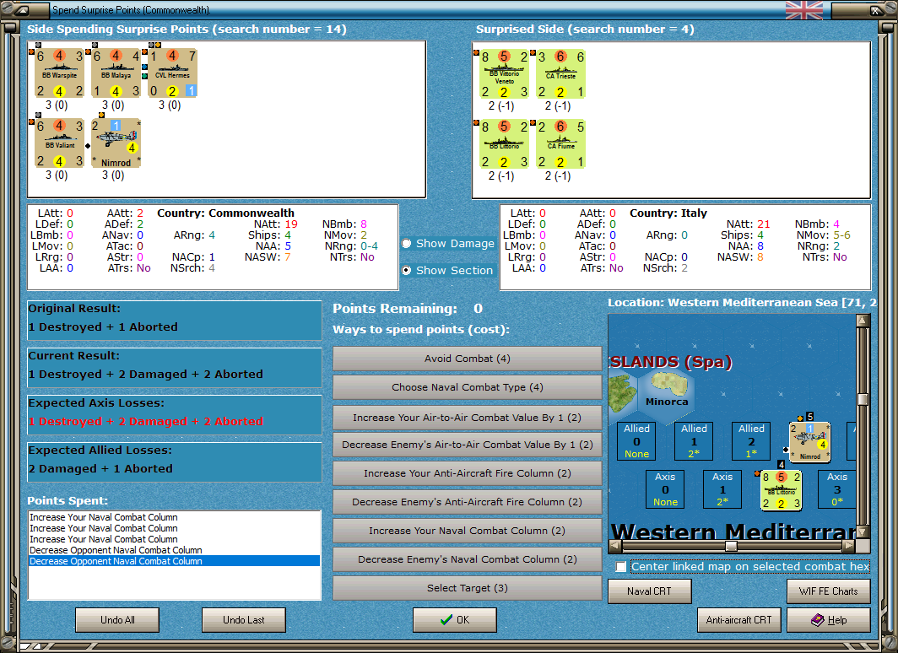Click the Avoid Combat (4) button
The image size is (898, 653).
(468, 359)
